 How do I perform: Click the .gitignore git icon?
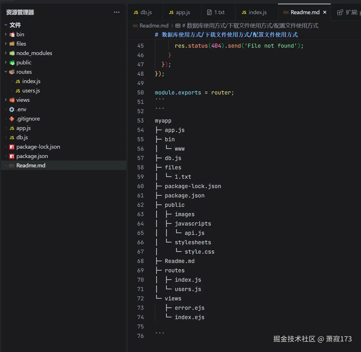tap(12, 119)
